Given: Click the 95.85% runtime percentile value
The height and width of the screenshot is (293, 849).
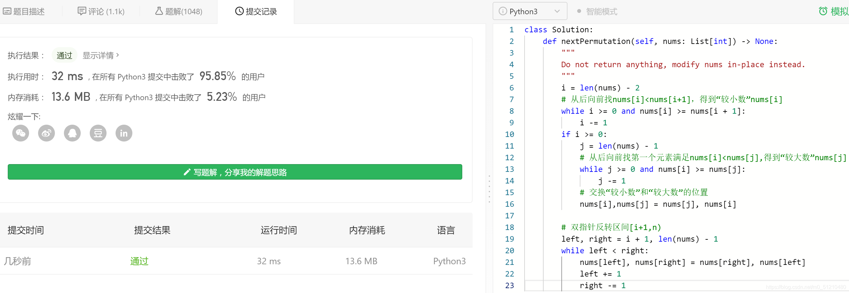Looking at the screenshot, I should [217, 76].
